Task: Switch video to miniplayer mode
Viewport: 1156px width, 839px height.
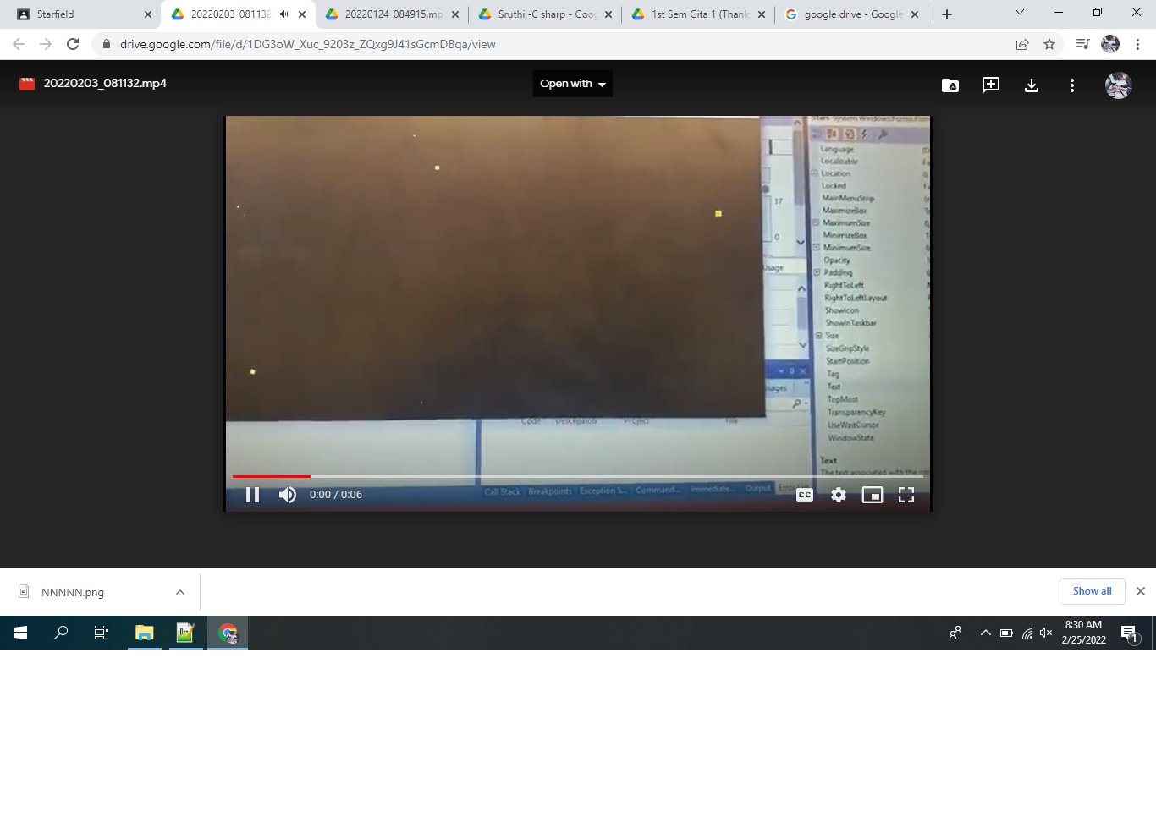Action: [x=873, y=495]
